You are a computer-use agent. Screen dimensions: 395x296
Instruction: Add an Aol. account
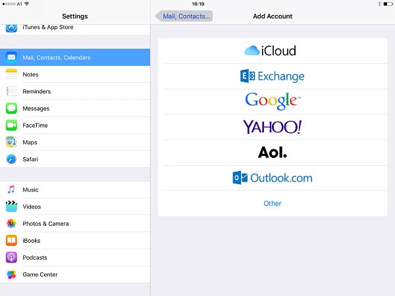pos(273,153)
